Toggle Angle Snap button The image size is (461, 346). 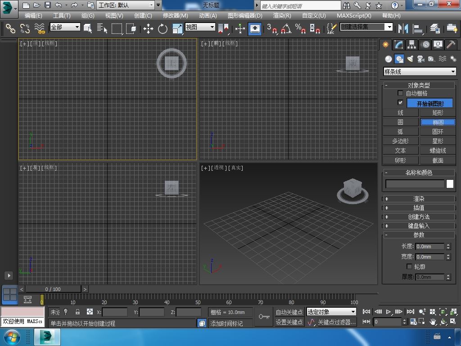286,28
